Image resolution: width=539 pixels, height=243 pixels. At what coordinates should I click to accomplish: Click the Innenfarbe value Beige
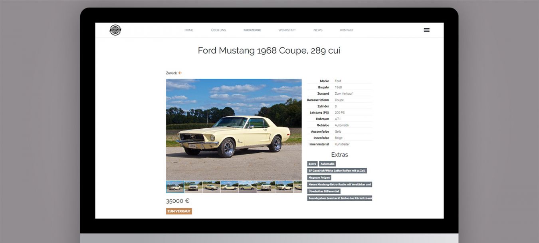click(339, 138)
